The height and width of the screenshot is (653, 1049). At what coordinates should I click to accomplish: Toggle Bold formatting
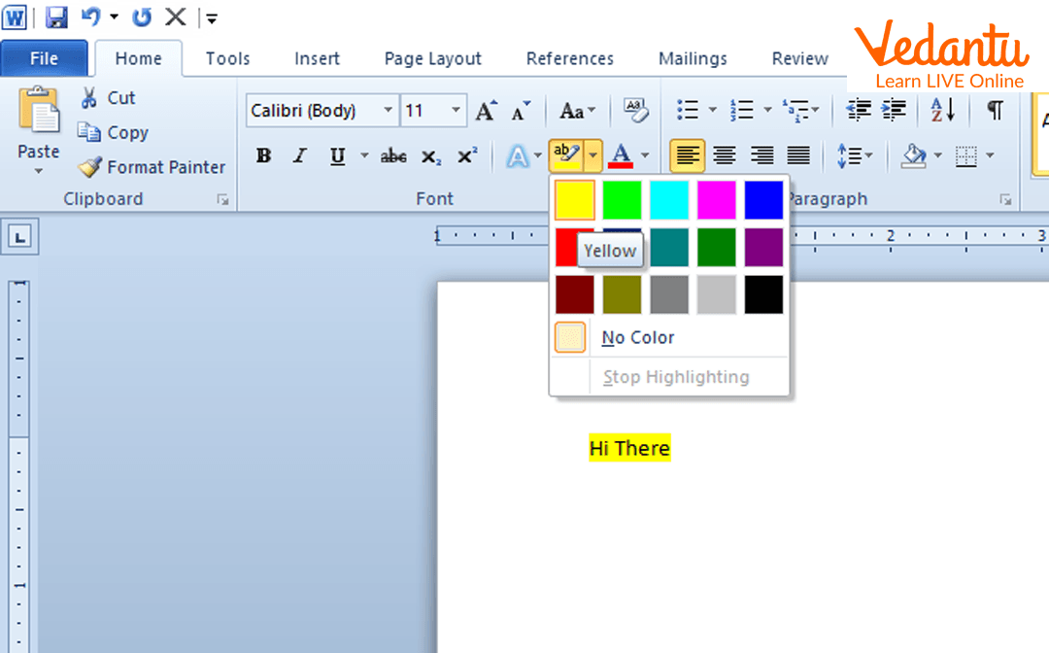[263, 156]
